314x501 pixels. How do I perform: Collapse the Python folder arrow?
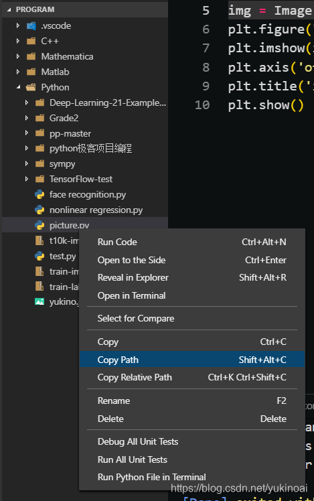click(x=19, y=87)
